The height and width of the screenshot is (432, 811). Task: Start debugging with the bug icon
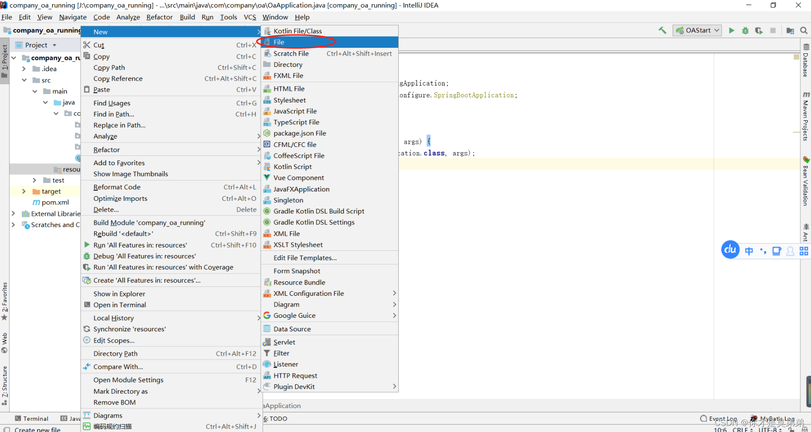click(745, 30)
